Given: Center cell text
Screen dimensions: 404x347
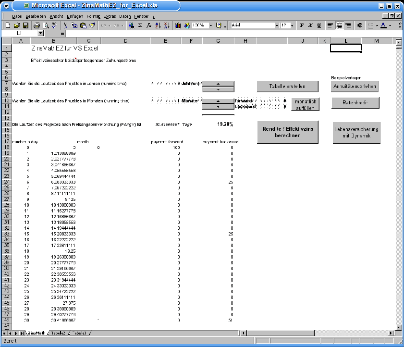Looking at the screenshot, I should click(x=339, y=25).
